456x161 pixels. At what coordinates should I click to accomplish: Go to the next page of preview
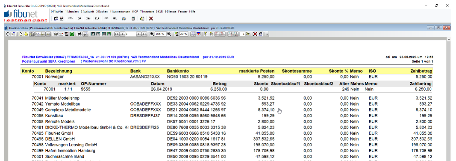coord(139,34)
